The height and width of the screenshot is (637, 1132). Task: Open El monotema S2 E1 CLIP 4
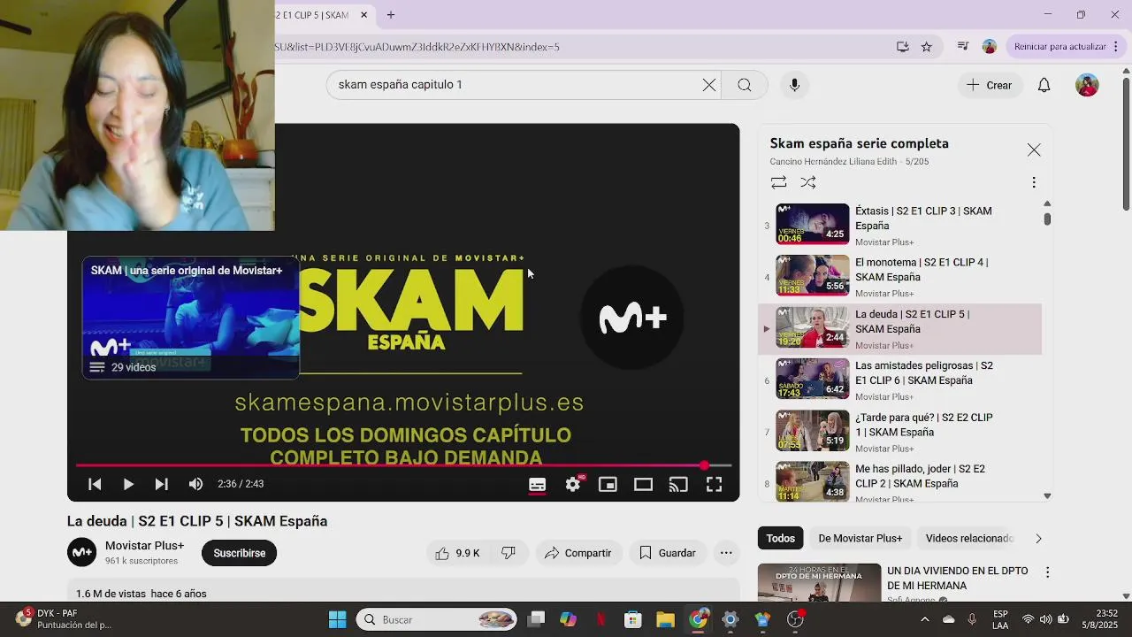pyautogui.click(x=900, y=276)
